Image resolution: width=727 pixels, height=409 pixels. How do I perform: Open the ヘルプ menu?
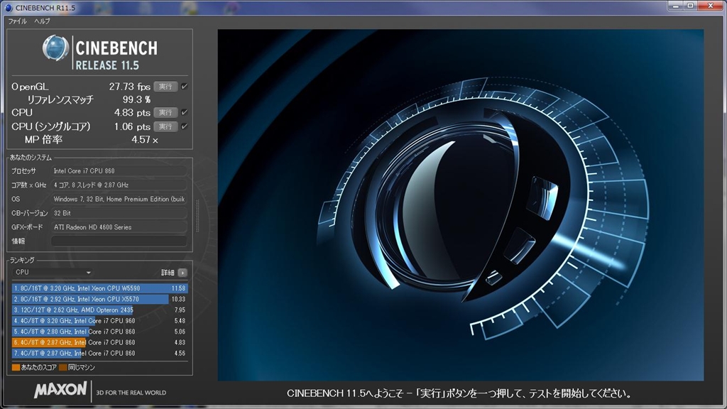(42, 21)
